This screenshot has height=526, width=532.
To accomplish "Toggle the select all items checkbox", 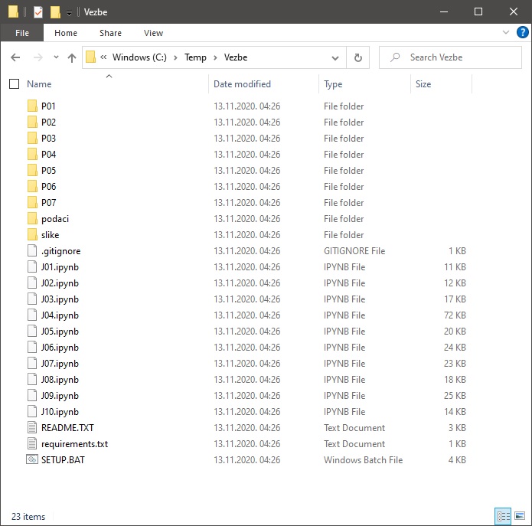I will (14, 84).
